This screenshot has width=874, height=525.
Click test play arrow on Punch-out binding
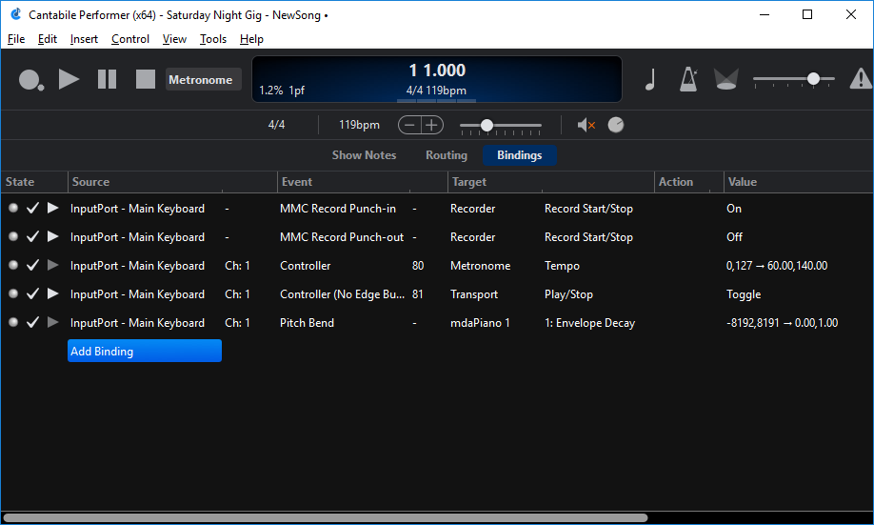tap(53, 236)
